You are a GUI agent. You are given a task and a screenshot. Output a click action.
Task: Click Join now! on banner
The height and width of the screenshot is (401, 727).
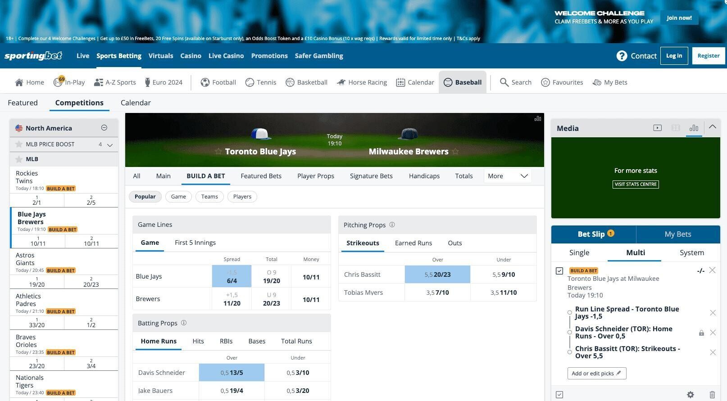[x=679, y=18]
